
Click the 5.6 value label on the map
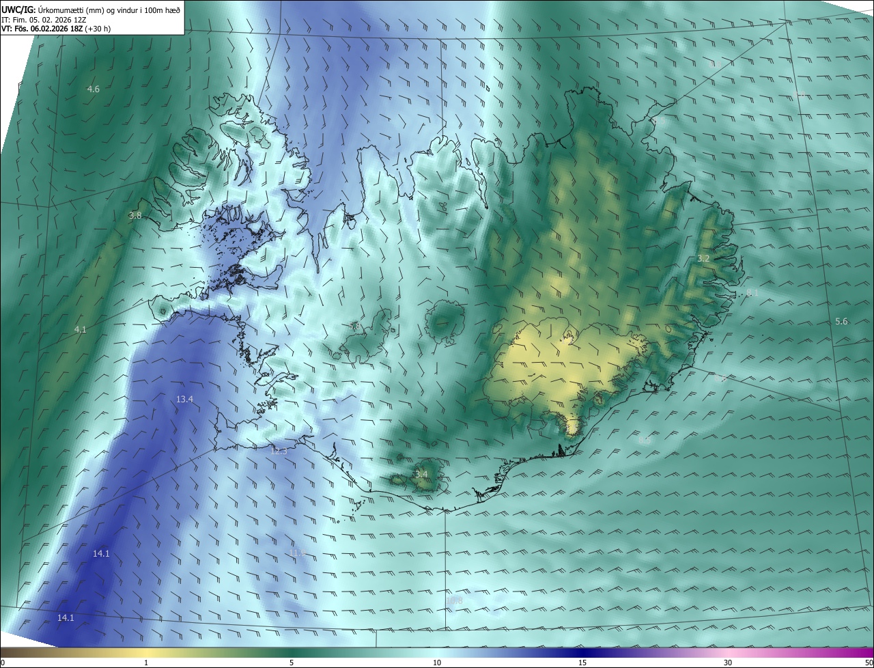(841, 322)
